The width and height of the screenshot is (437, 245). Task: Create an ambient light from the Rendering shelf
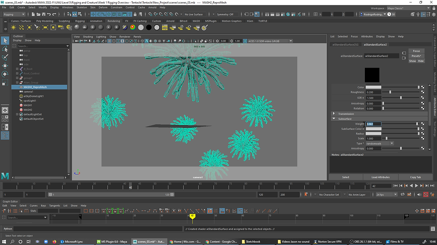[13, 27]
